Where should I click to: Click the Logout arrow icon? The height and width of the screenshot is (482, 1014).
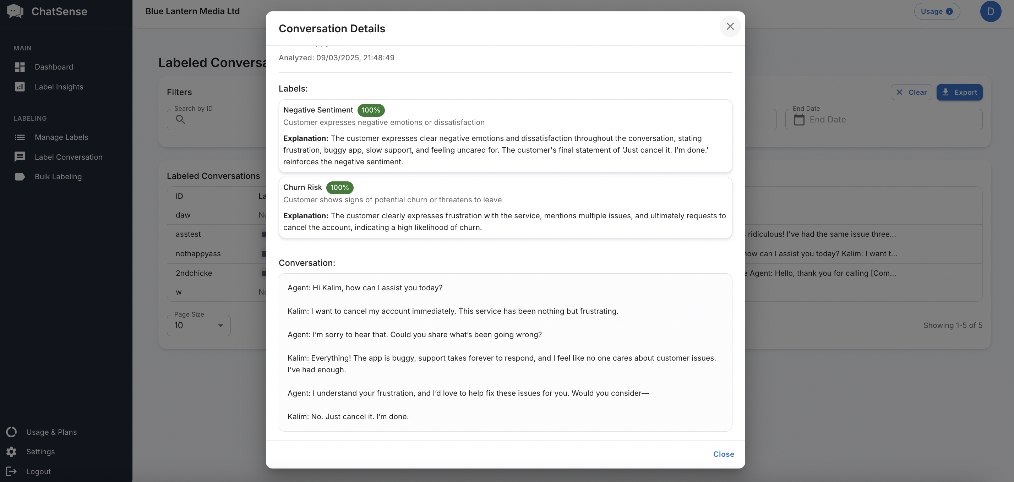11,471
